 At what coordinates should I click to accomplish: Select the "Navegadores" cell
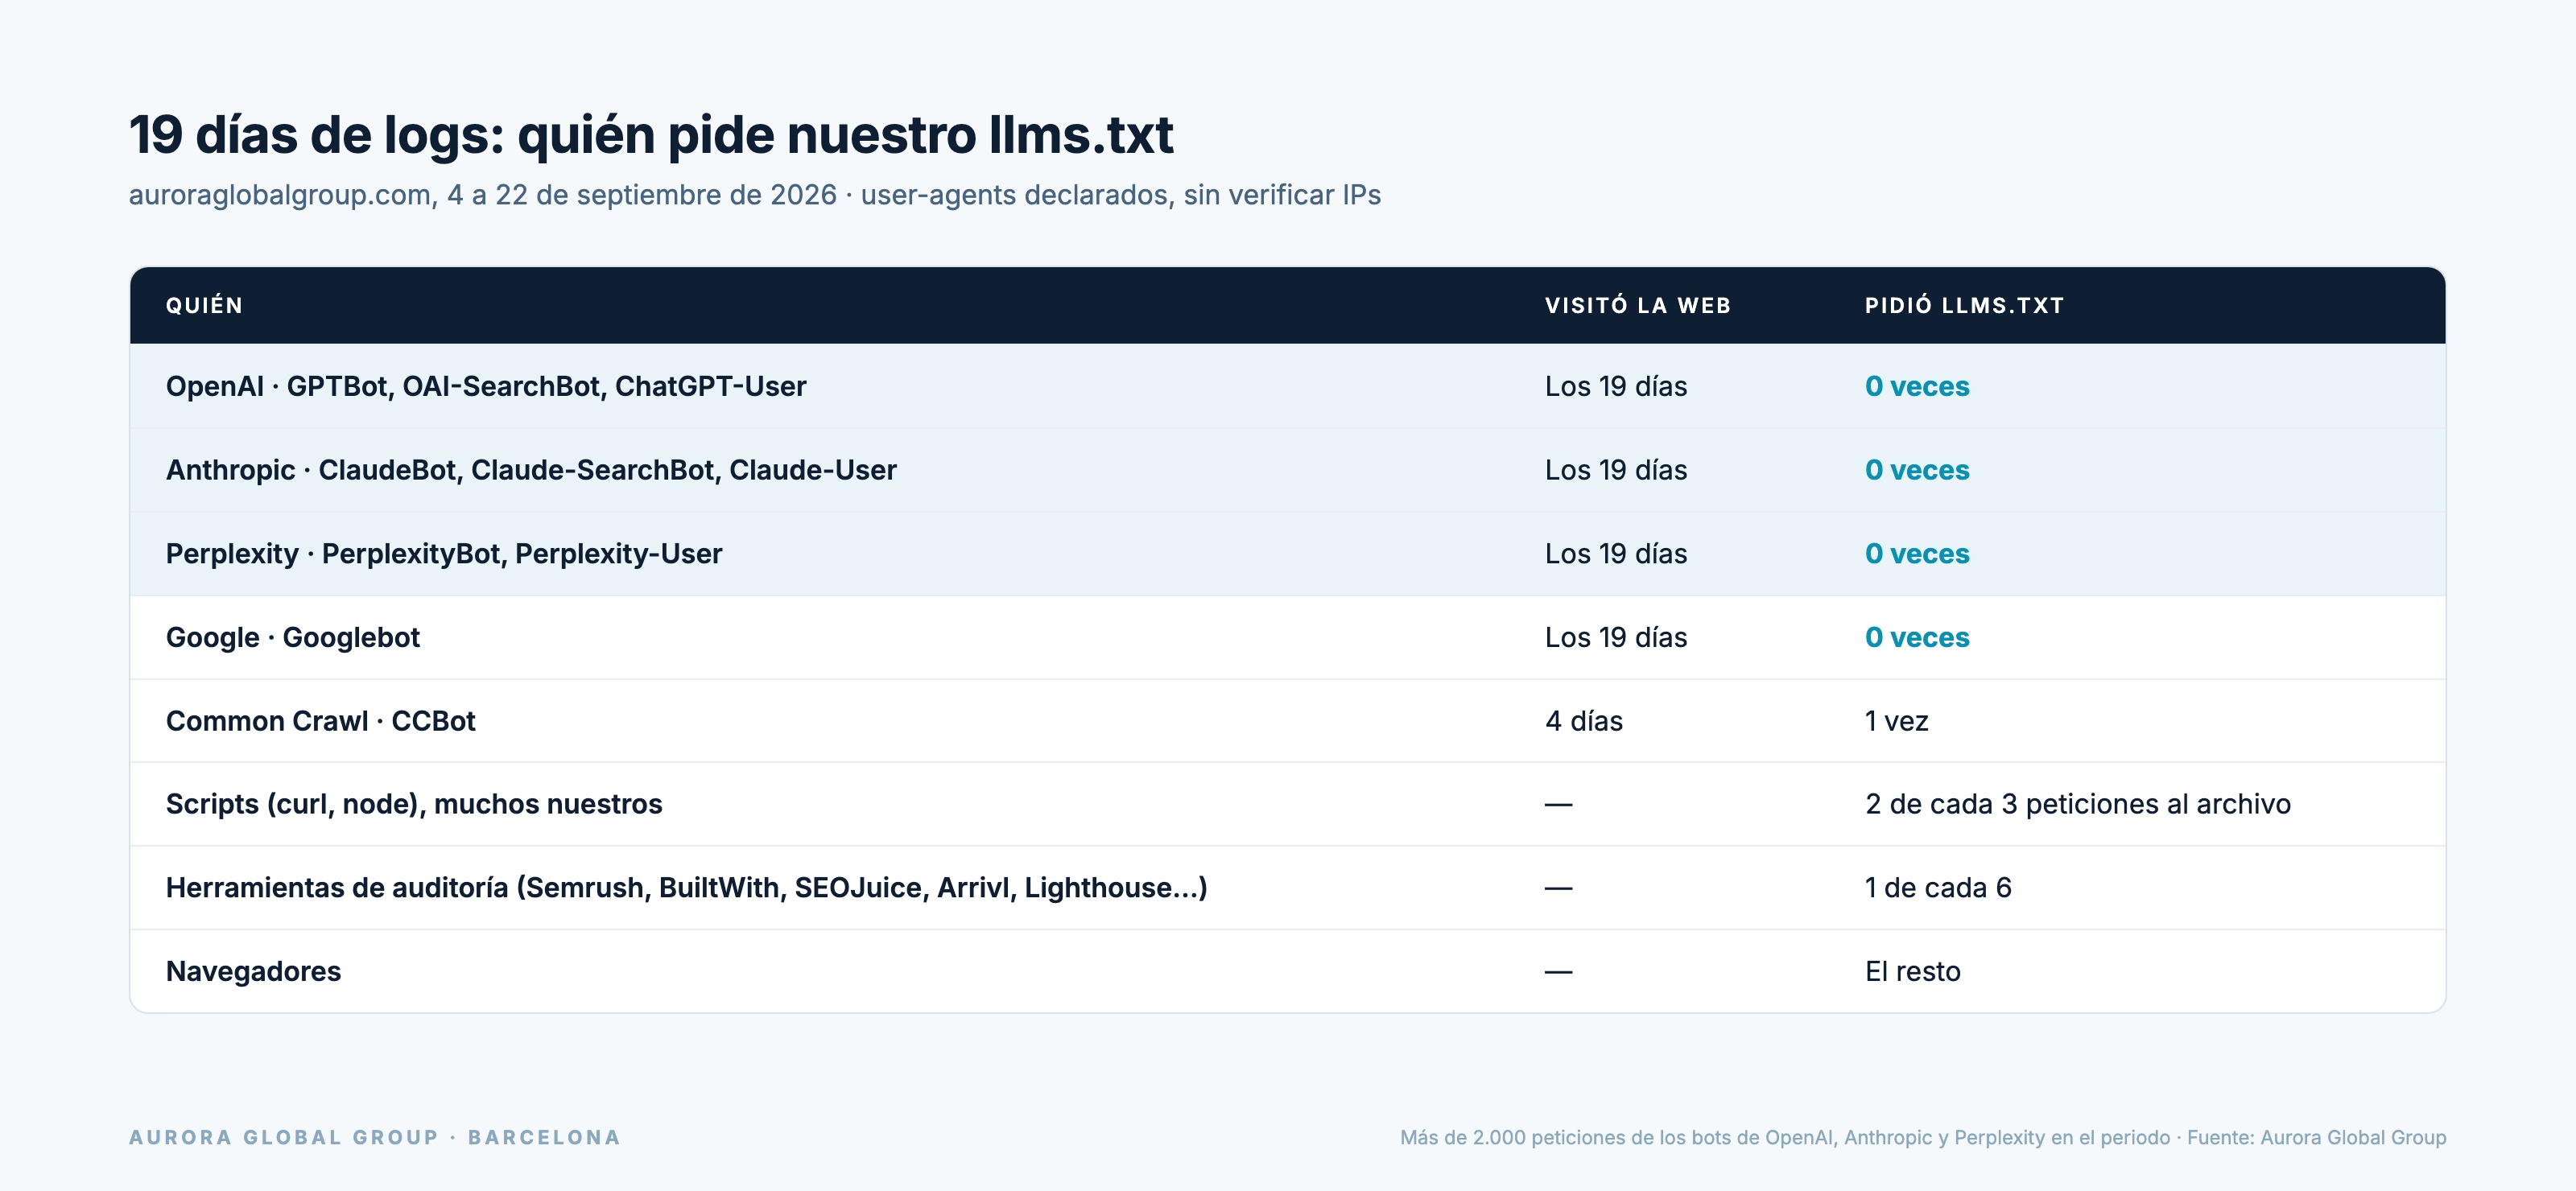tap(254, 972)
